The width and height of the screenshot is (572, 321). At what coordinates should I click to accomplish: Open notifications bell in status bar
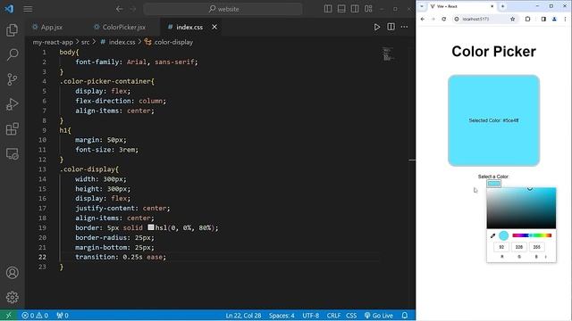(405, 315)
